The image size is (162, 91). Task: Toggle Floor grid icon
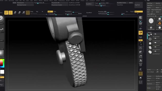point(140,28)
